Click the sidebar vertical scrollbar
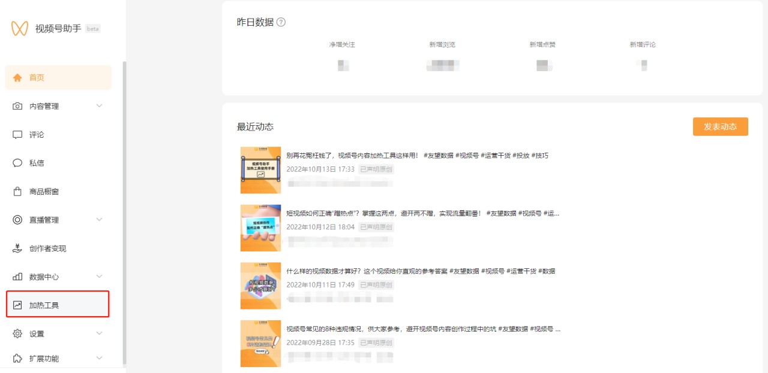768x373 pixels. pyautogui.click(x=124, y=213)
